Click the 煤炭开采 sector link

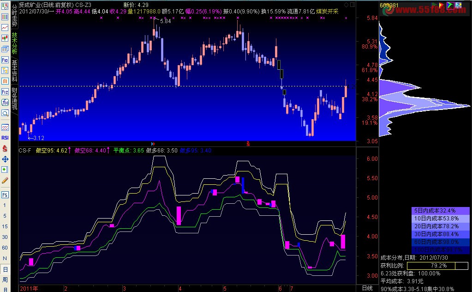click(x=327, y=12)
